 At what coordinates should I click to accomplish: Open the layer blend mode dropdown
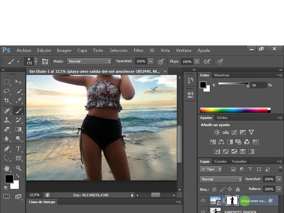tap(221, 179)
